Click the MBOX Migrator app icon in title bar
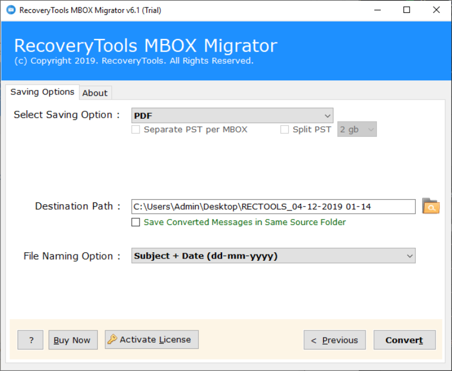The image size is (452, 371). pyautogui.click(x=11, y=10)
